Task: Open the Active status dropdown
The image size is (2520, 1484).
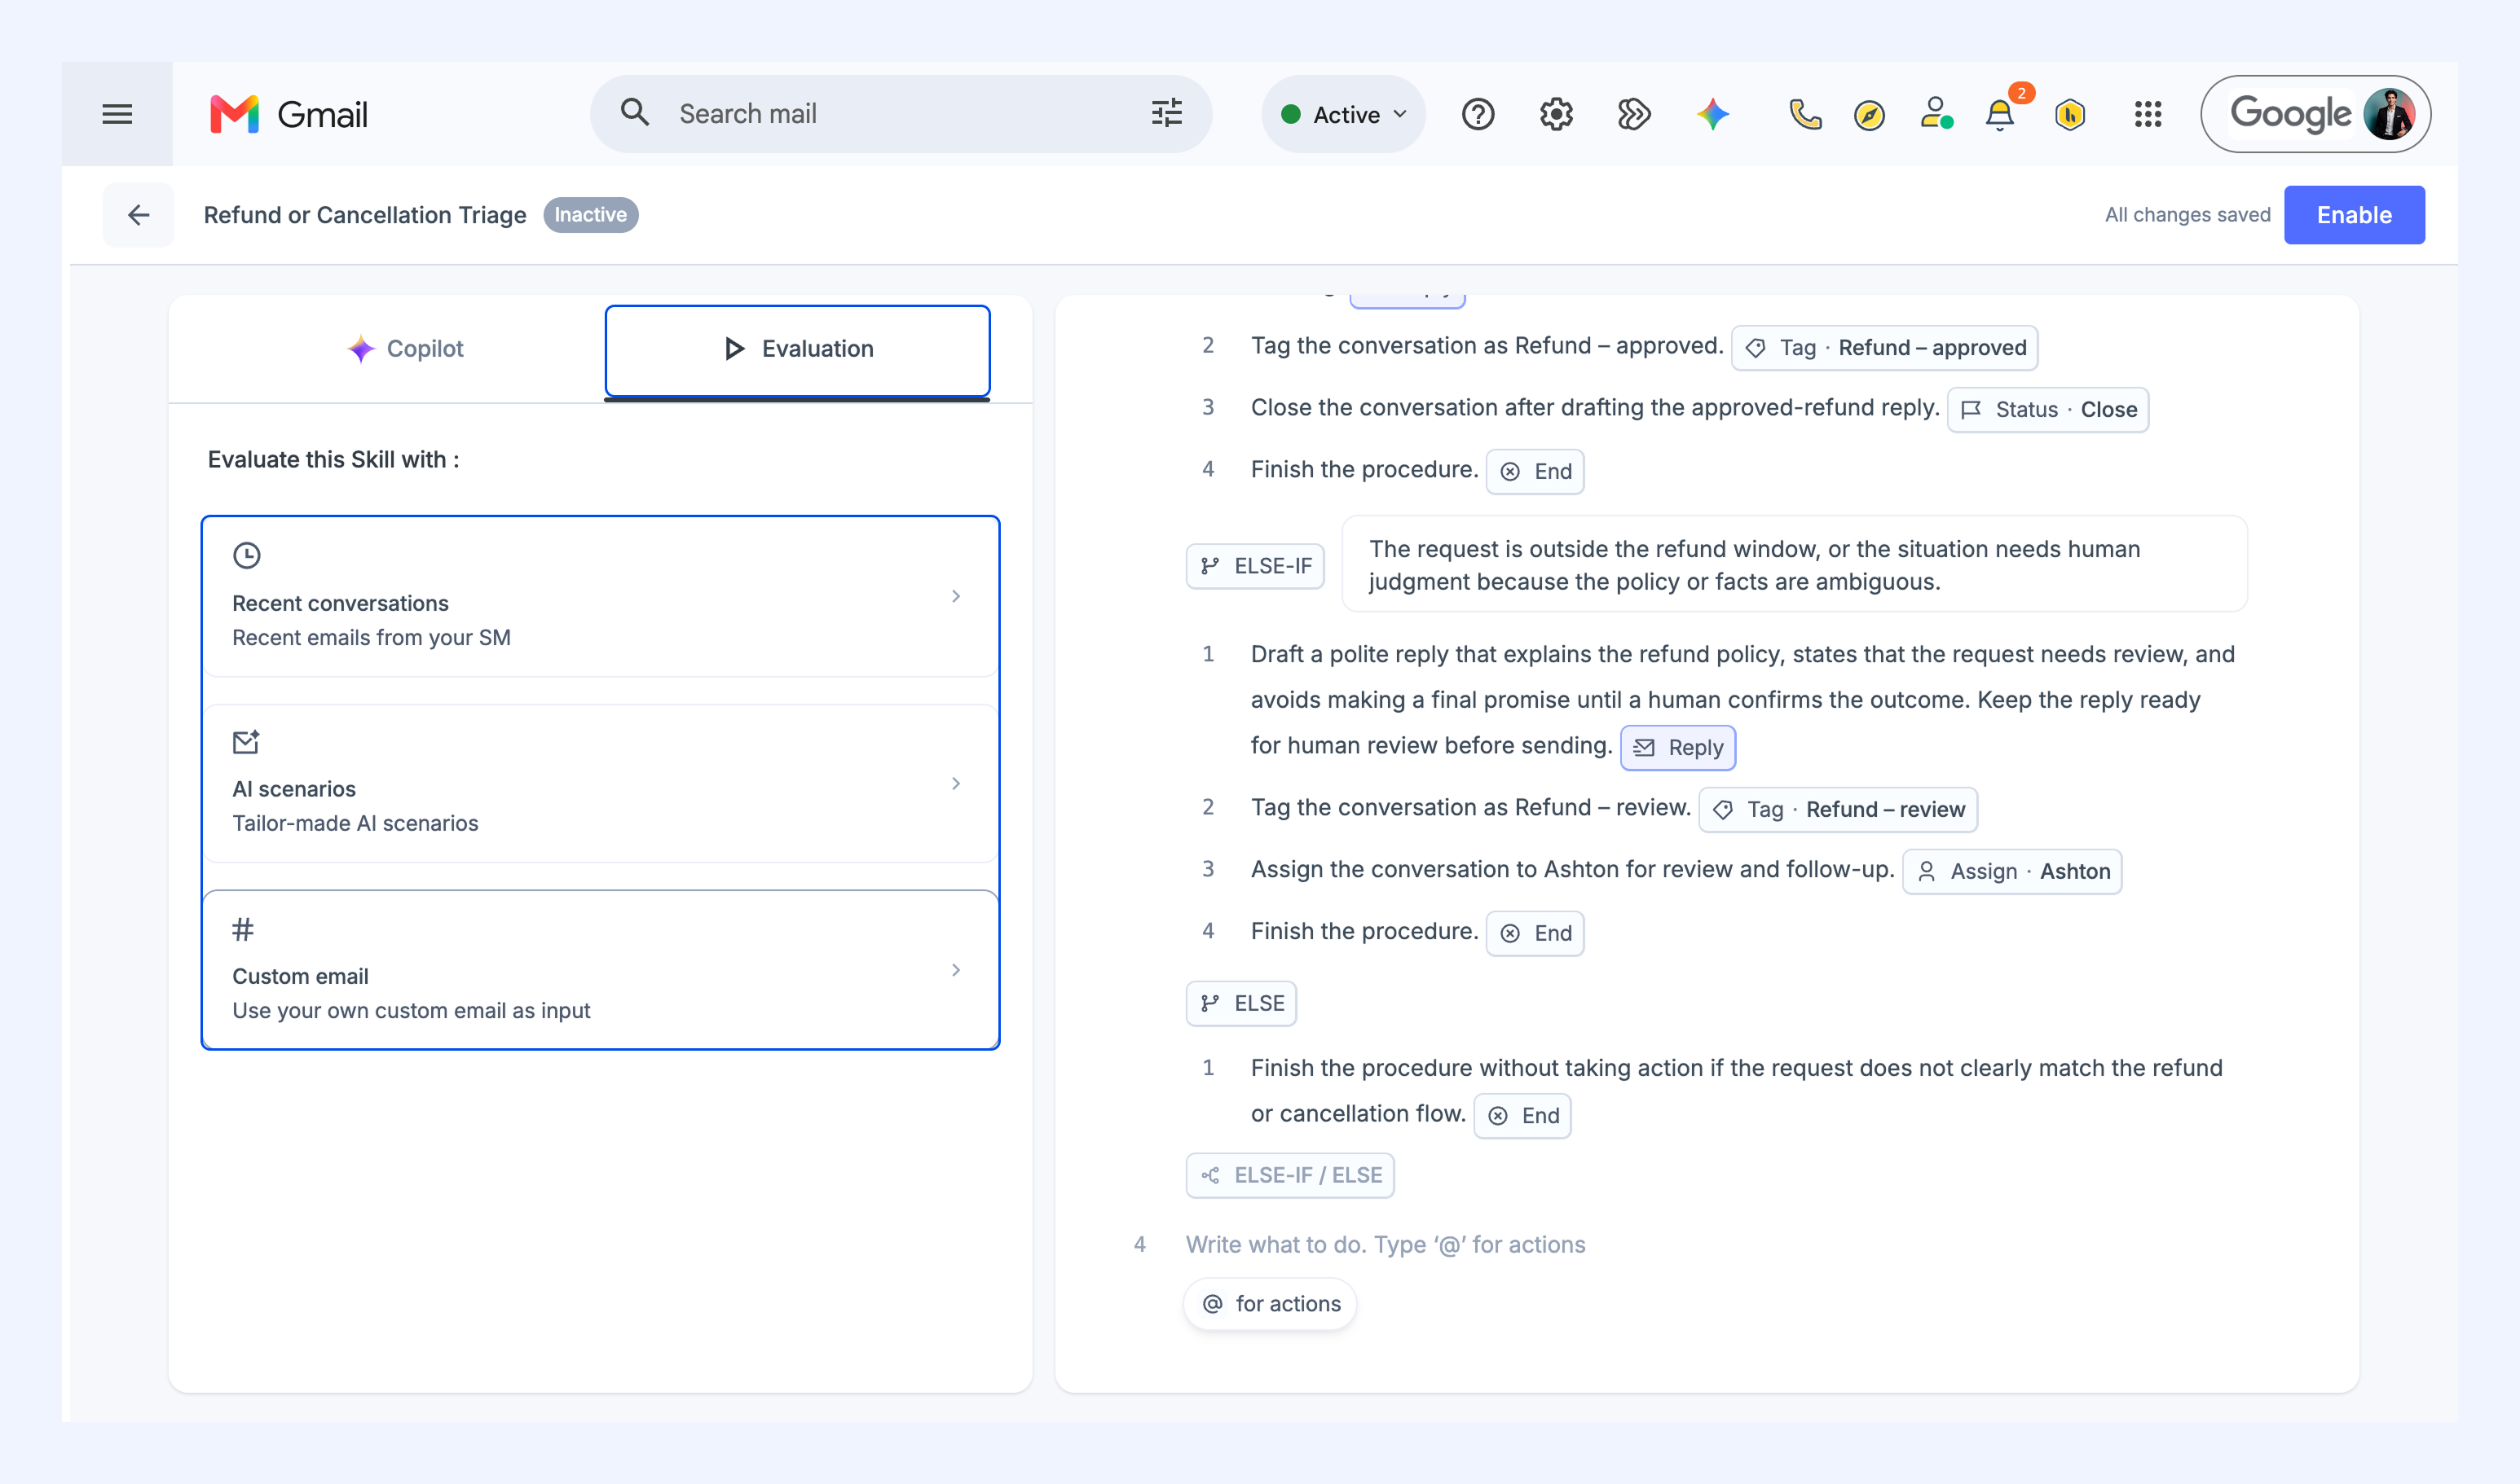Action: coord(1343,114)
